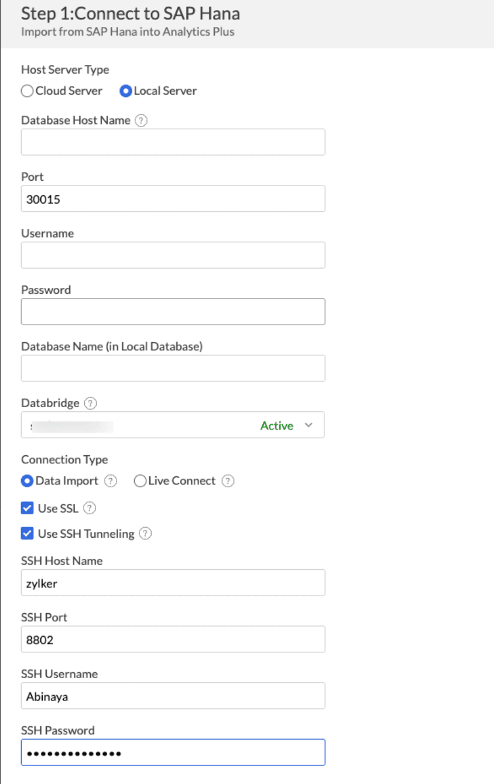Click help icon next to Databridge label
Screen dimensions: 494x784
point(90,404)
